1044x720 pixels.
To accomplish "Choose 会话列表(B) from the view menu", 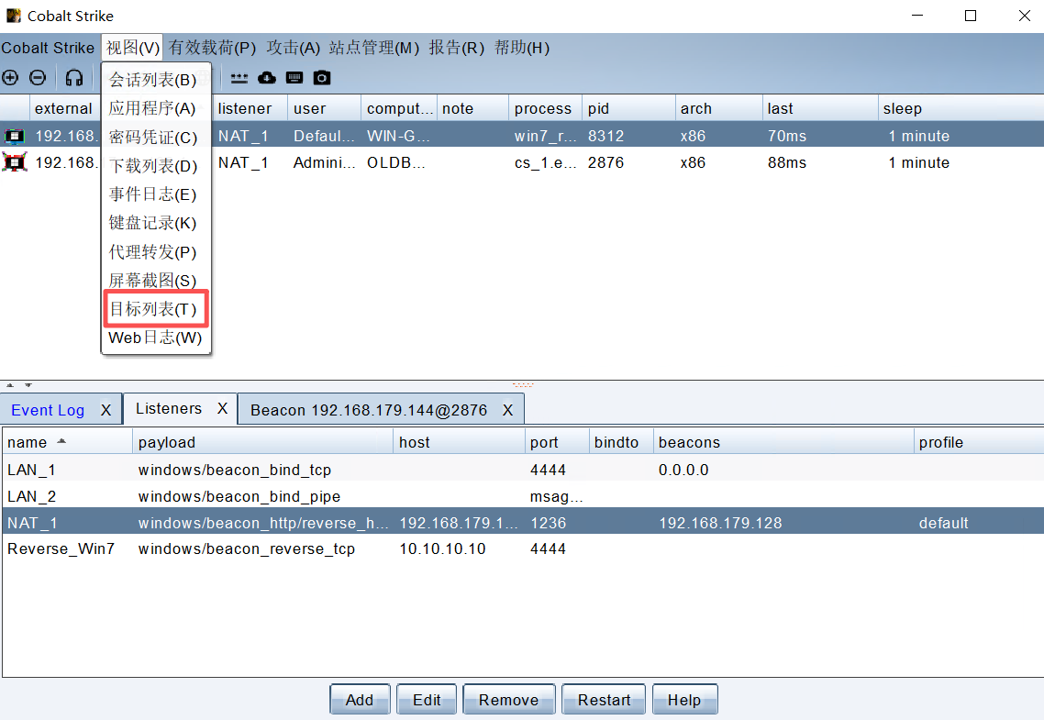I will (156, 80).
